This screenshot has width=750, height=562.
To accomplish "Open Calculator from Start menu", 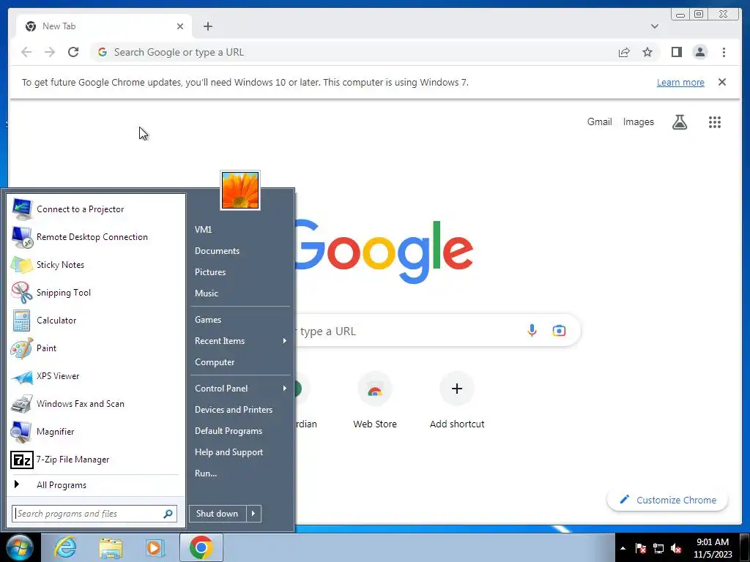I will [x=96, y=321].
